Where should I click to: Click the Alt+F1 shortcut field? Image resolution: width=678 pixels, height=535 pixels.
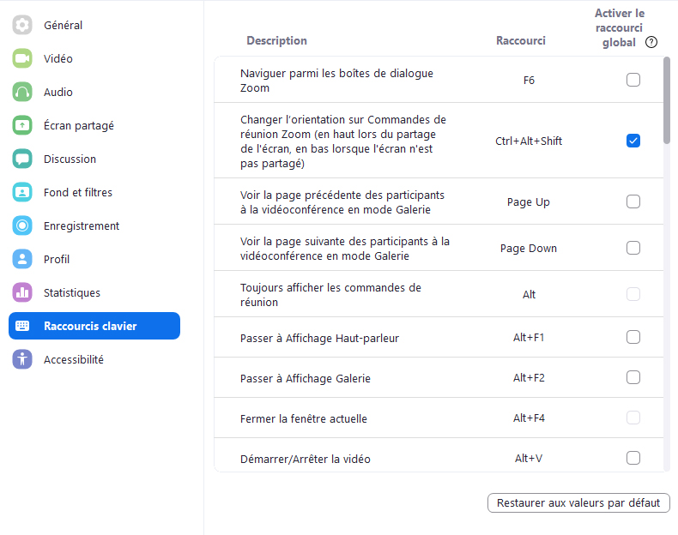(529, 338)
